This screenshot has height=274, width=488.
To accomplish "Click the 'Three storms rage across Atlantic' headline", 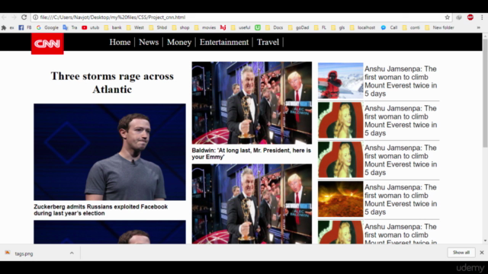I will pos(112,83).
